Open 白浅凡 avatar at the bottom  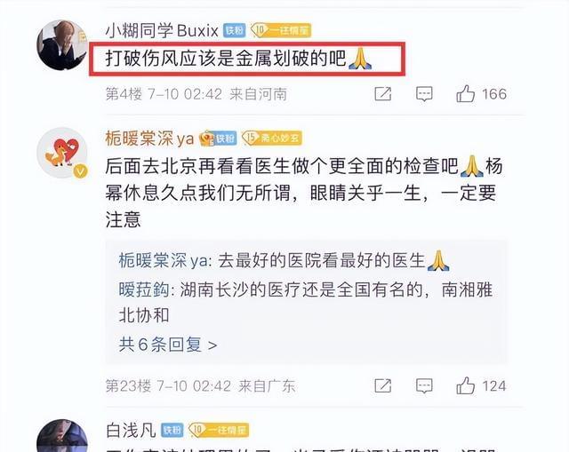(x=62, y=436)
